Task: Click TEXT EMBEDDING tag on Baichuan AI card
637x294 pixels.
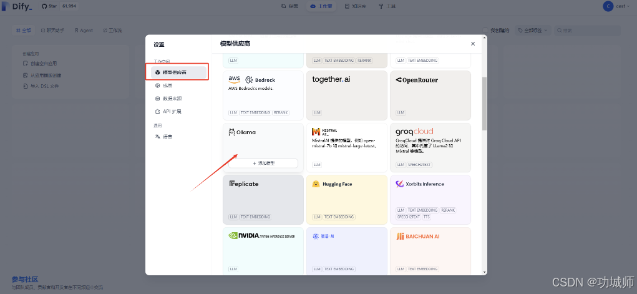Action: [x=422, y=269]
